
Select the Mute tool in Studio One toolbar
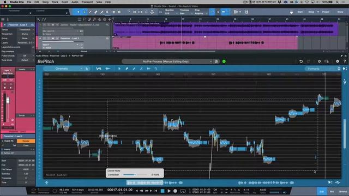point(107,12)
